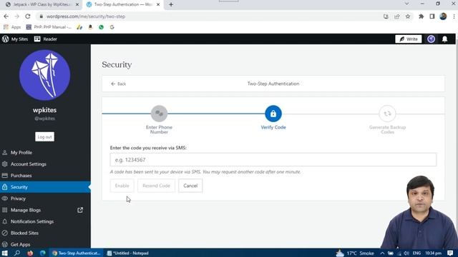The height and width of the screenshot is (257, 458).
Task: Focus the SMS code input field
Action: click(273, 160)
